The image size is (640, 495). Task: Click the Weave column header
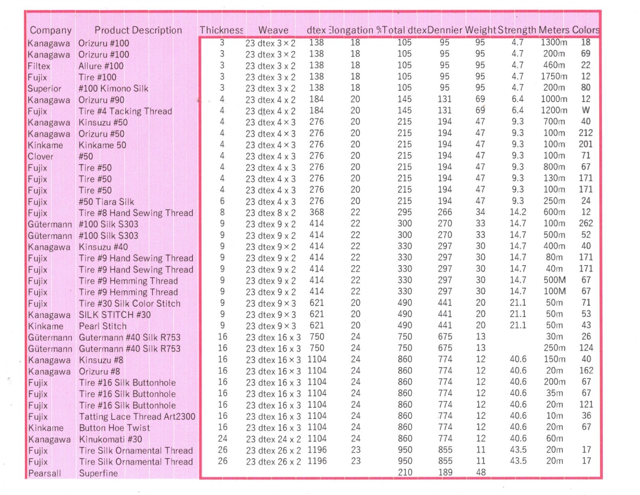(273, 30)
